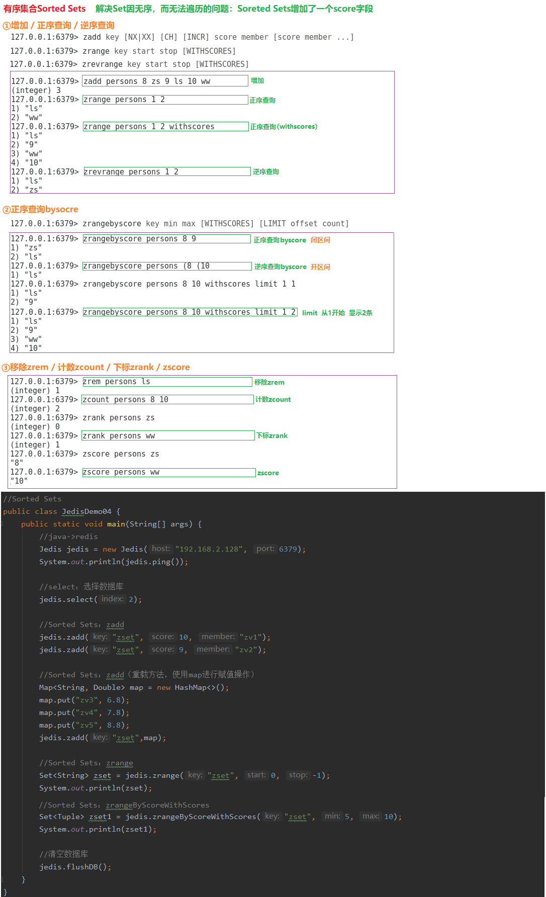546x897 pixels.
Task: Click the 'host:' parameter hint in Jedis constructor
Action: coord(160,549)
